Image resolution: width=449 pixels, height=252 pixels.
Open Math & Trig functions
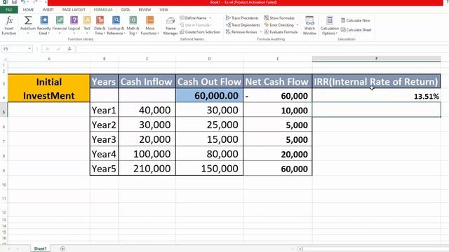pyautogui.click(x=133, y=25)
